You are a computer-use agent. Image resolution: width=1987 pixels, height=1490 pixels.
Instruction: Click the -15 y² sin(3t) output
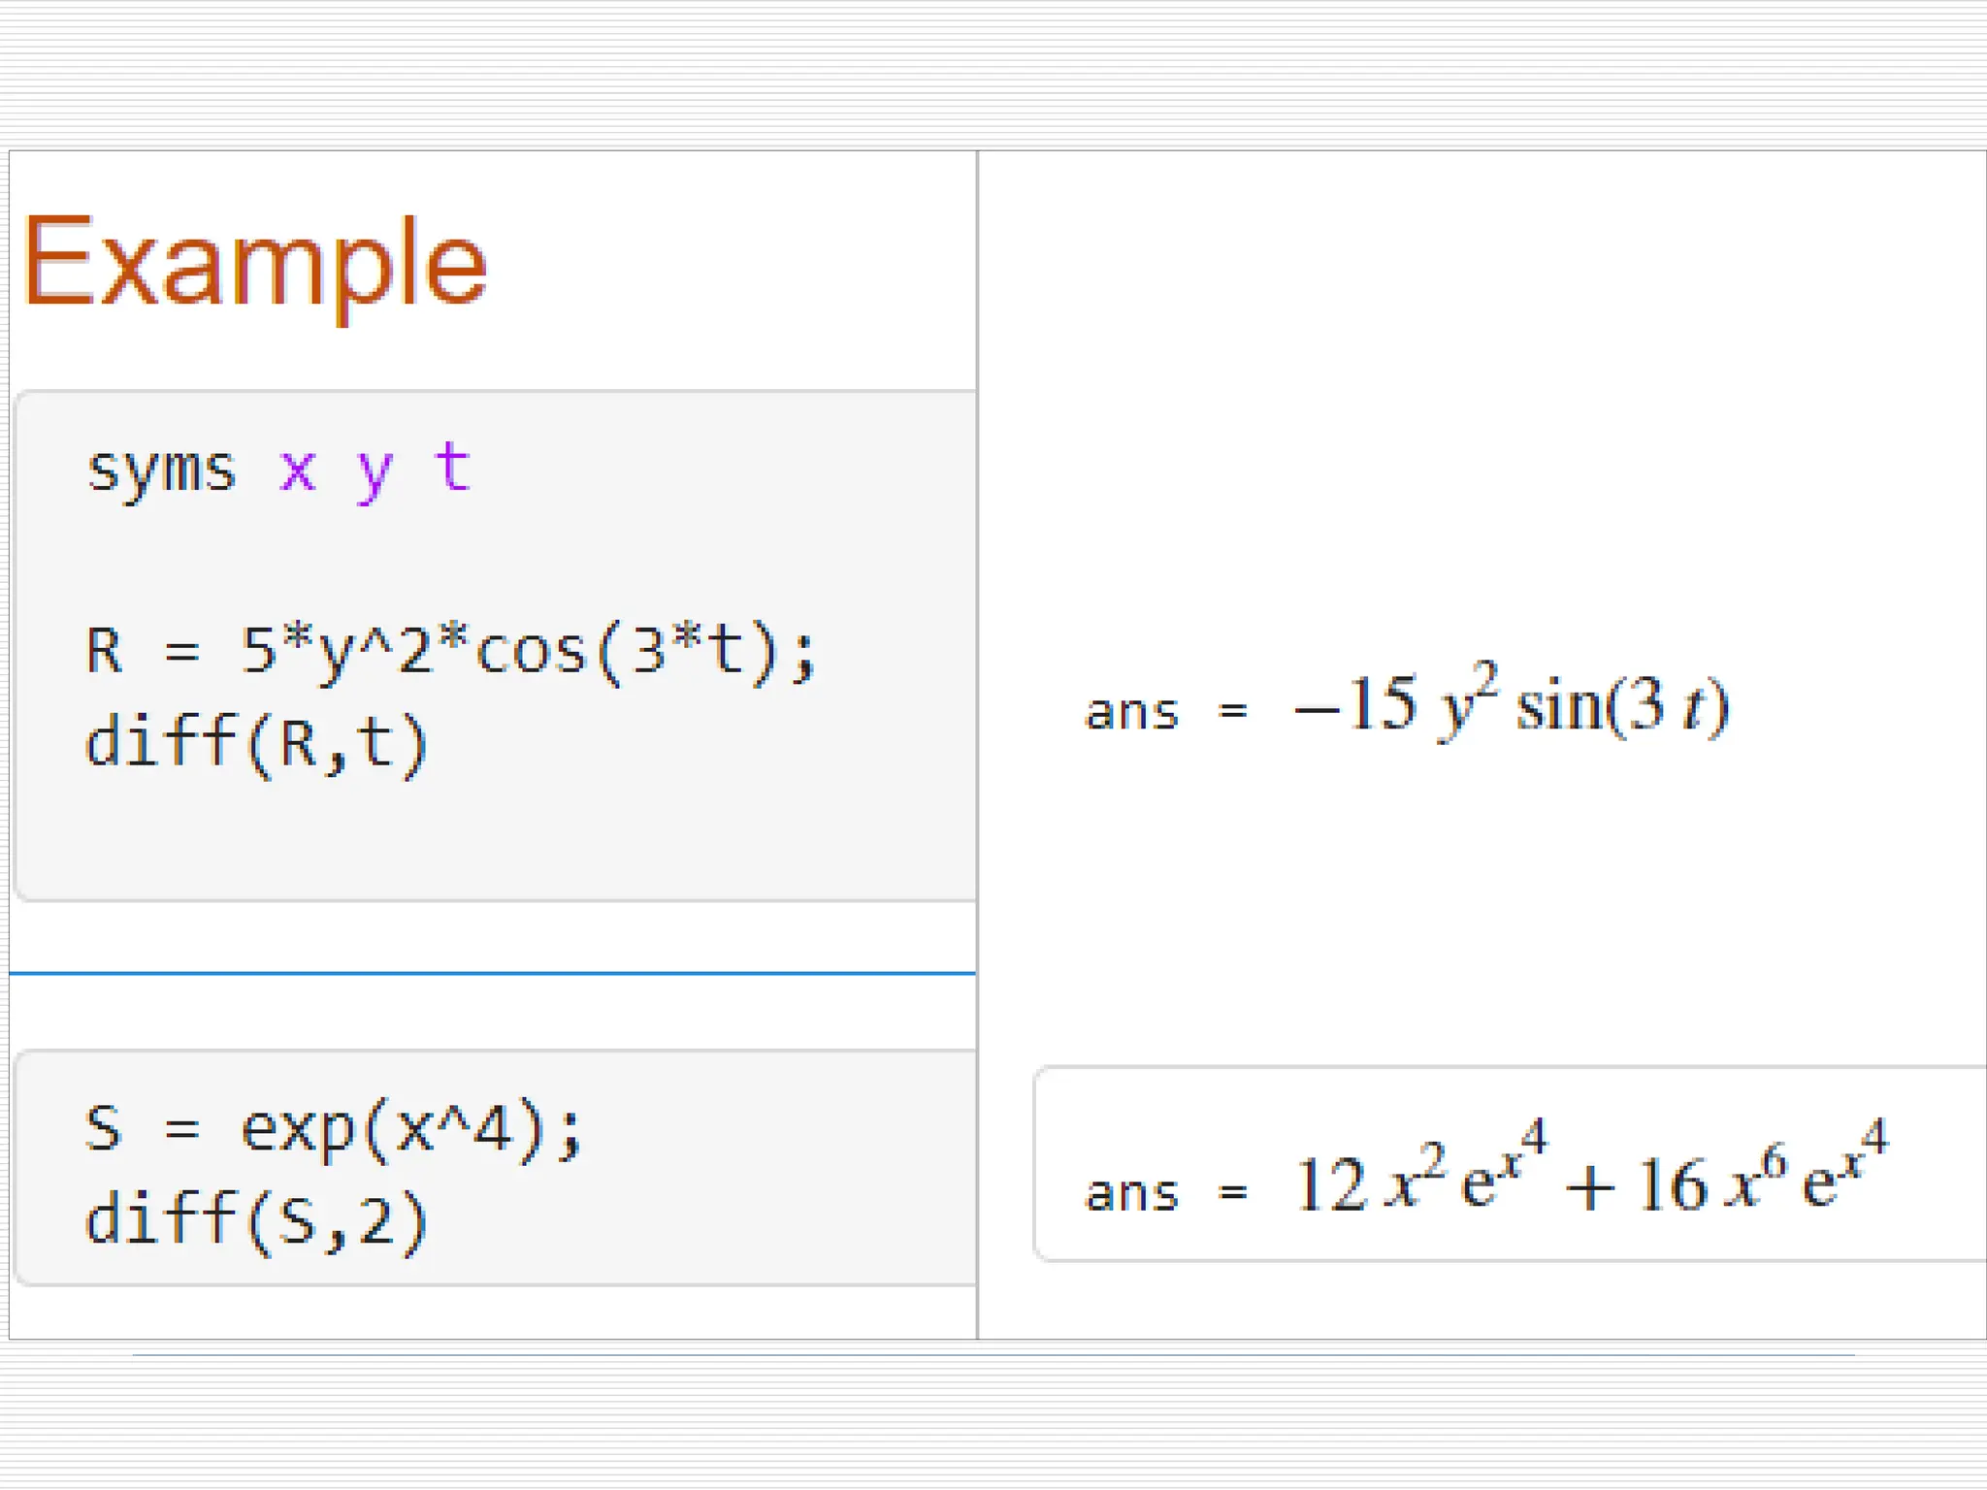coord(1512,702)
